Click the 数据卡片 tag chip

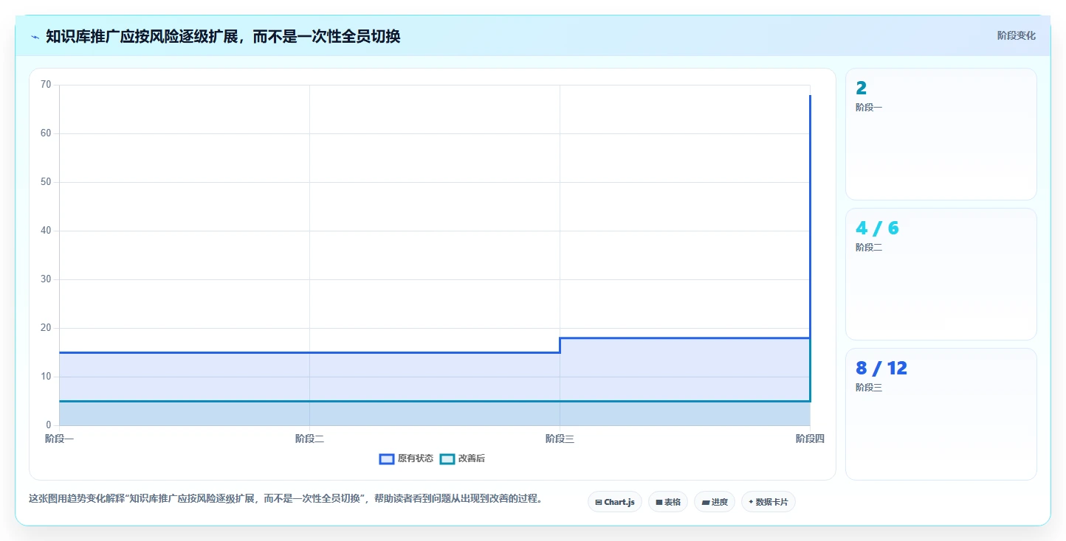click(x=768, y=502)
